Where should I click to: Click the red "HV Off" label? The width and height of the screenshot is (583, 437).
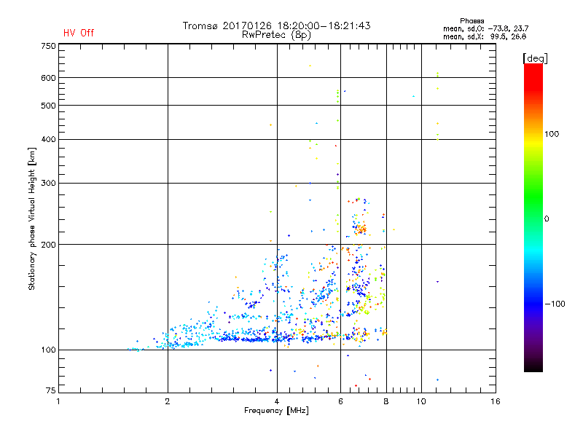[79, 33]
